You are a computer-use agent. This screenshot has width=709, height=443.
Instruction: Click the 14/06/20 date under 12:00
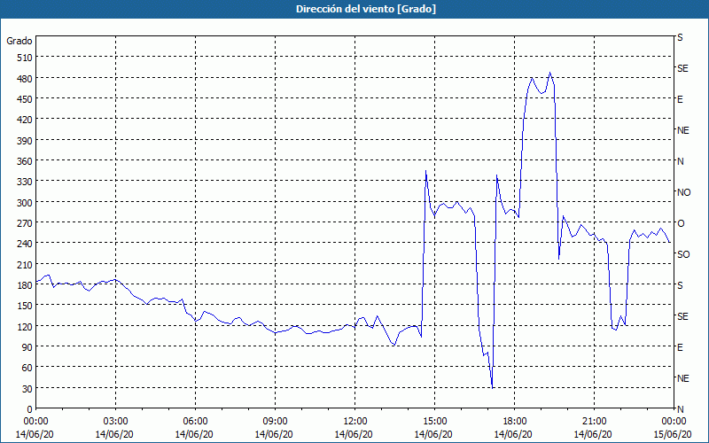click(354, 434)
